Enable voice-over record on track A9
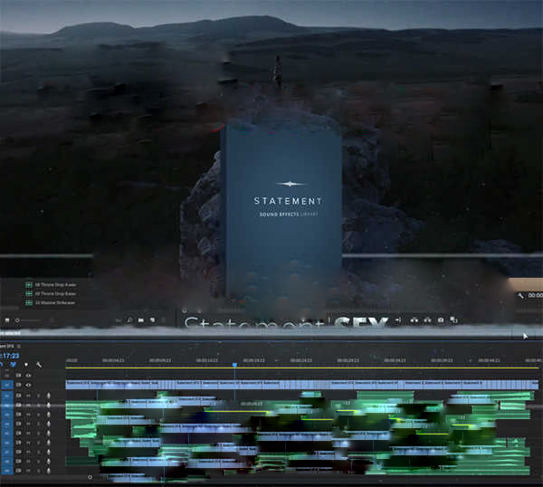 [49, 471]
